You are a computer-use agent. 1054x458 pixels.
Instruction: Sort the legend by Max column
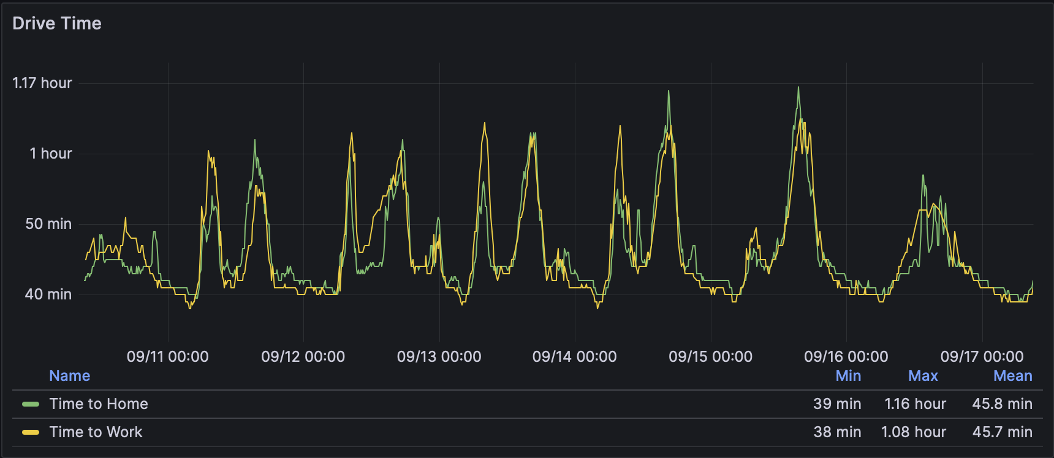point(923,376)
